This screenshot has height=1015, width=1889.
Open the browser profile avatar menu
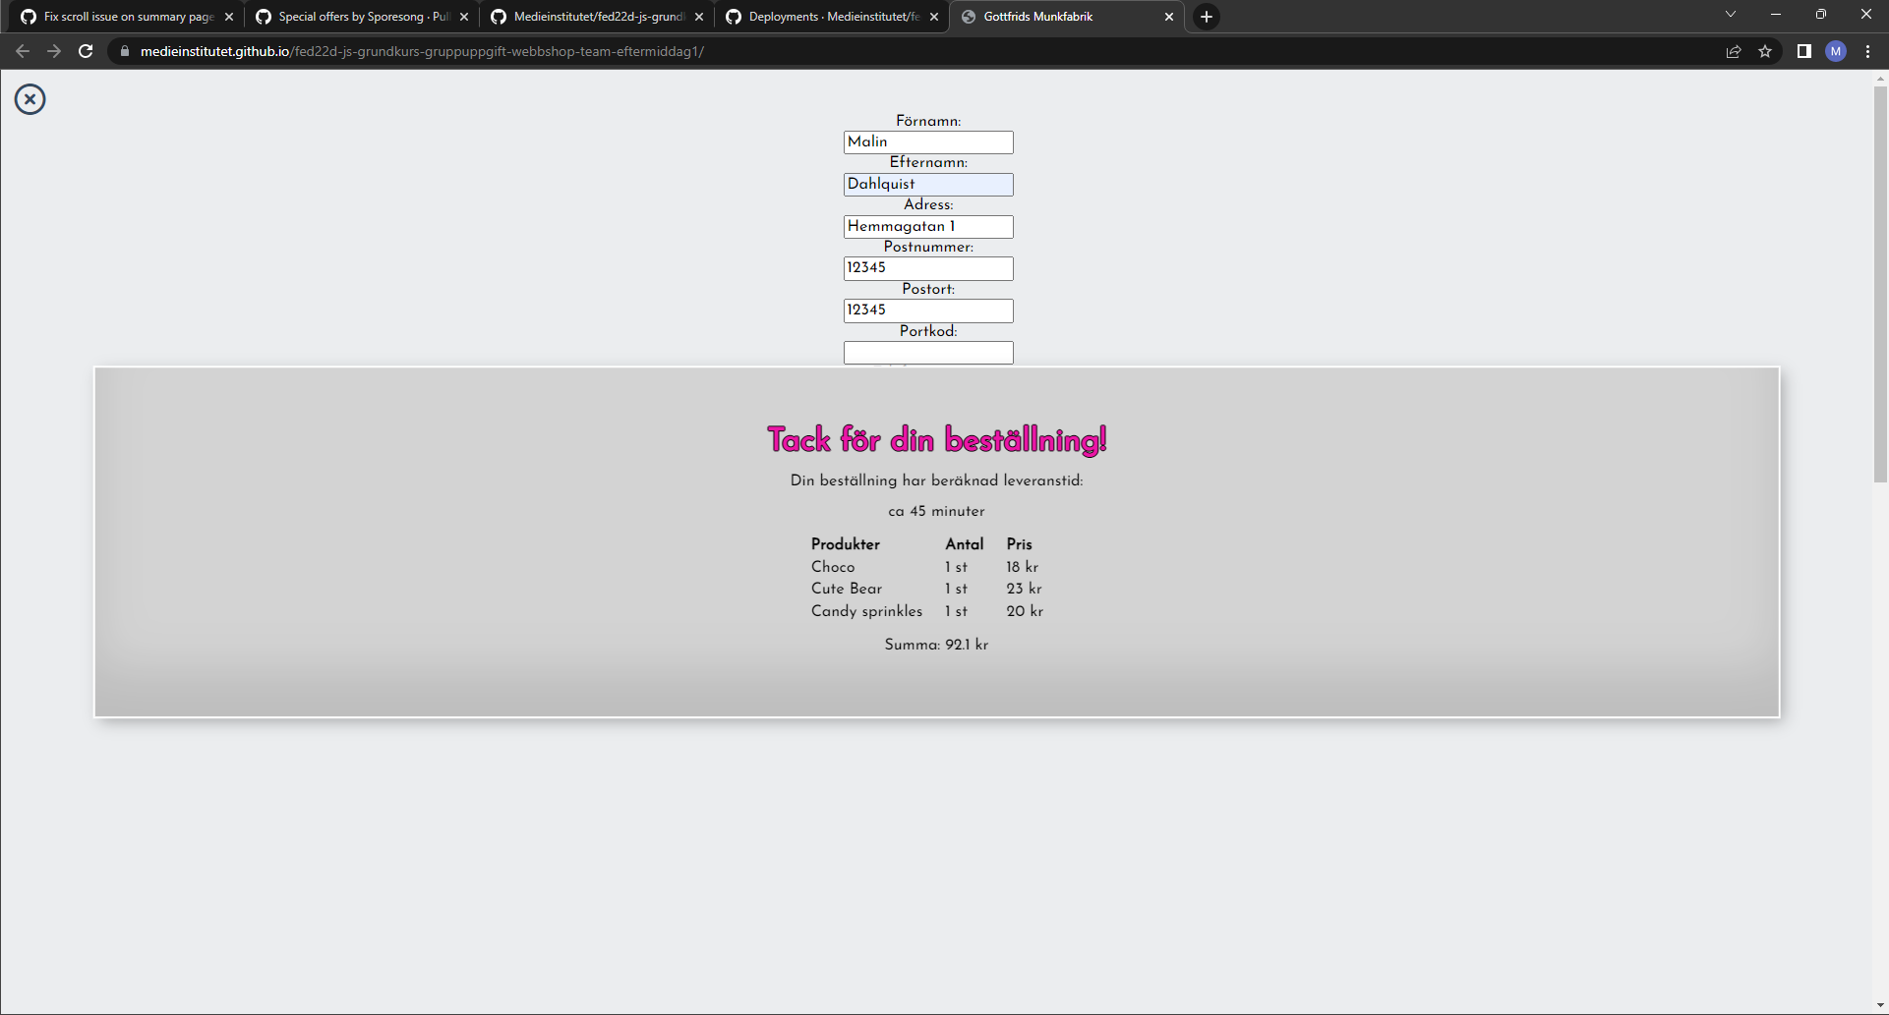pos(1836,51)
